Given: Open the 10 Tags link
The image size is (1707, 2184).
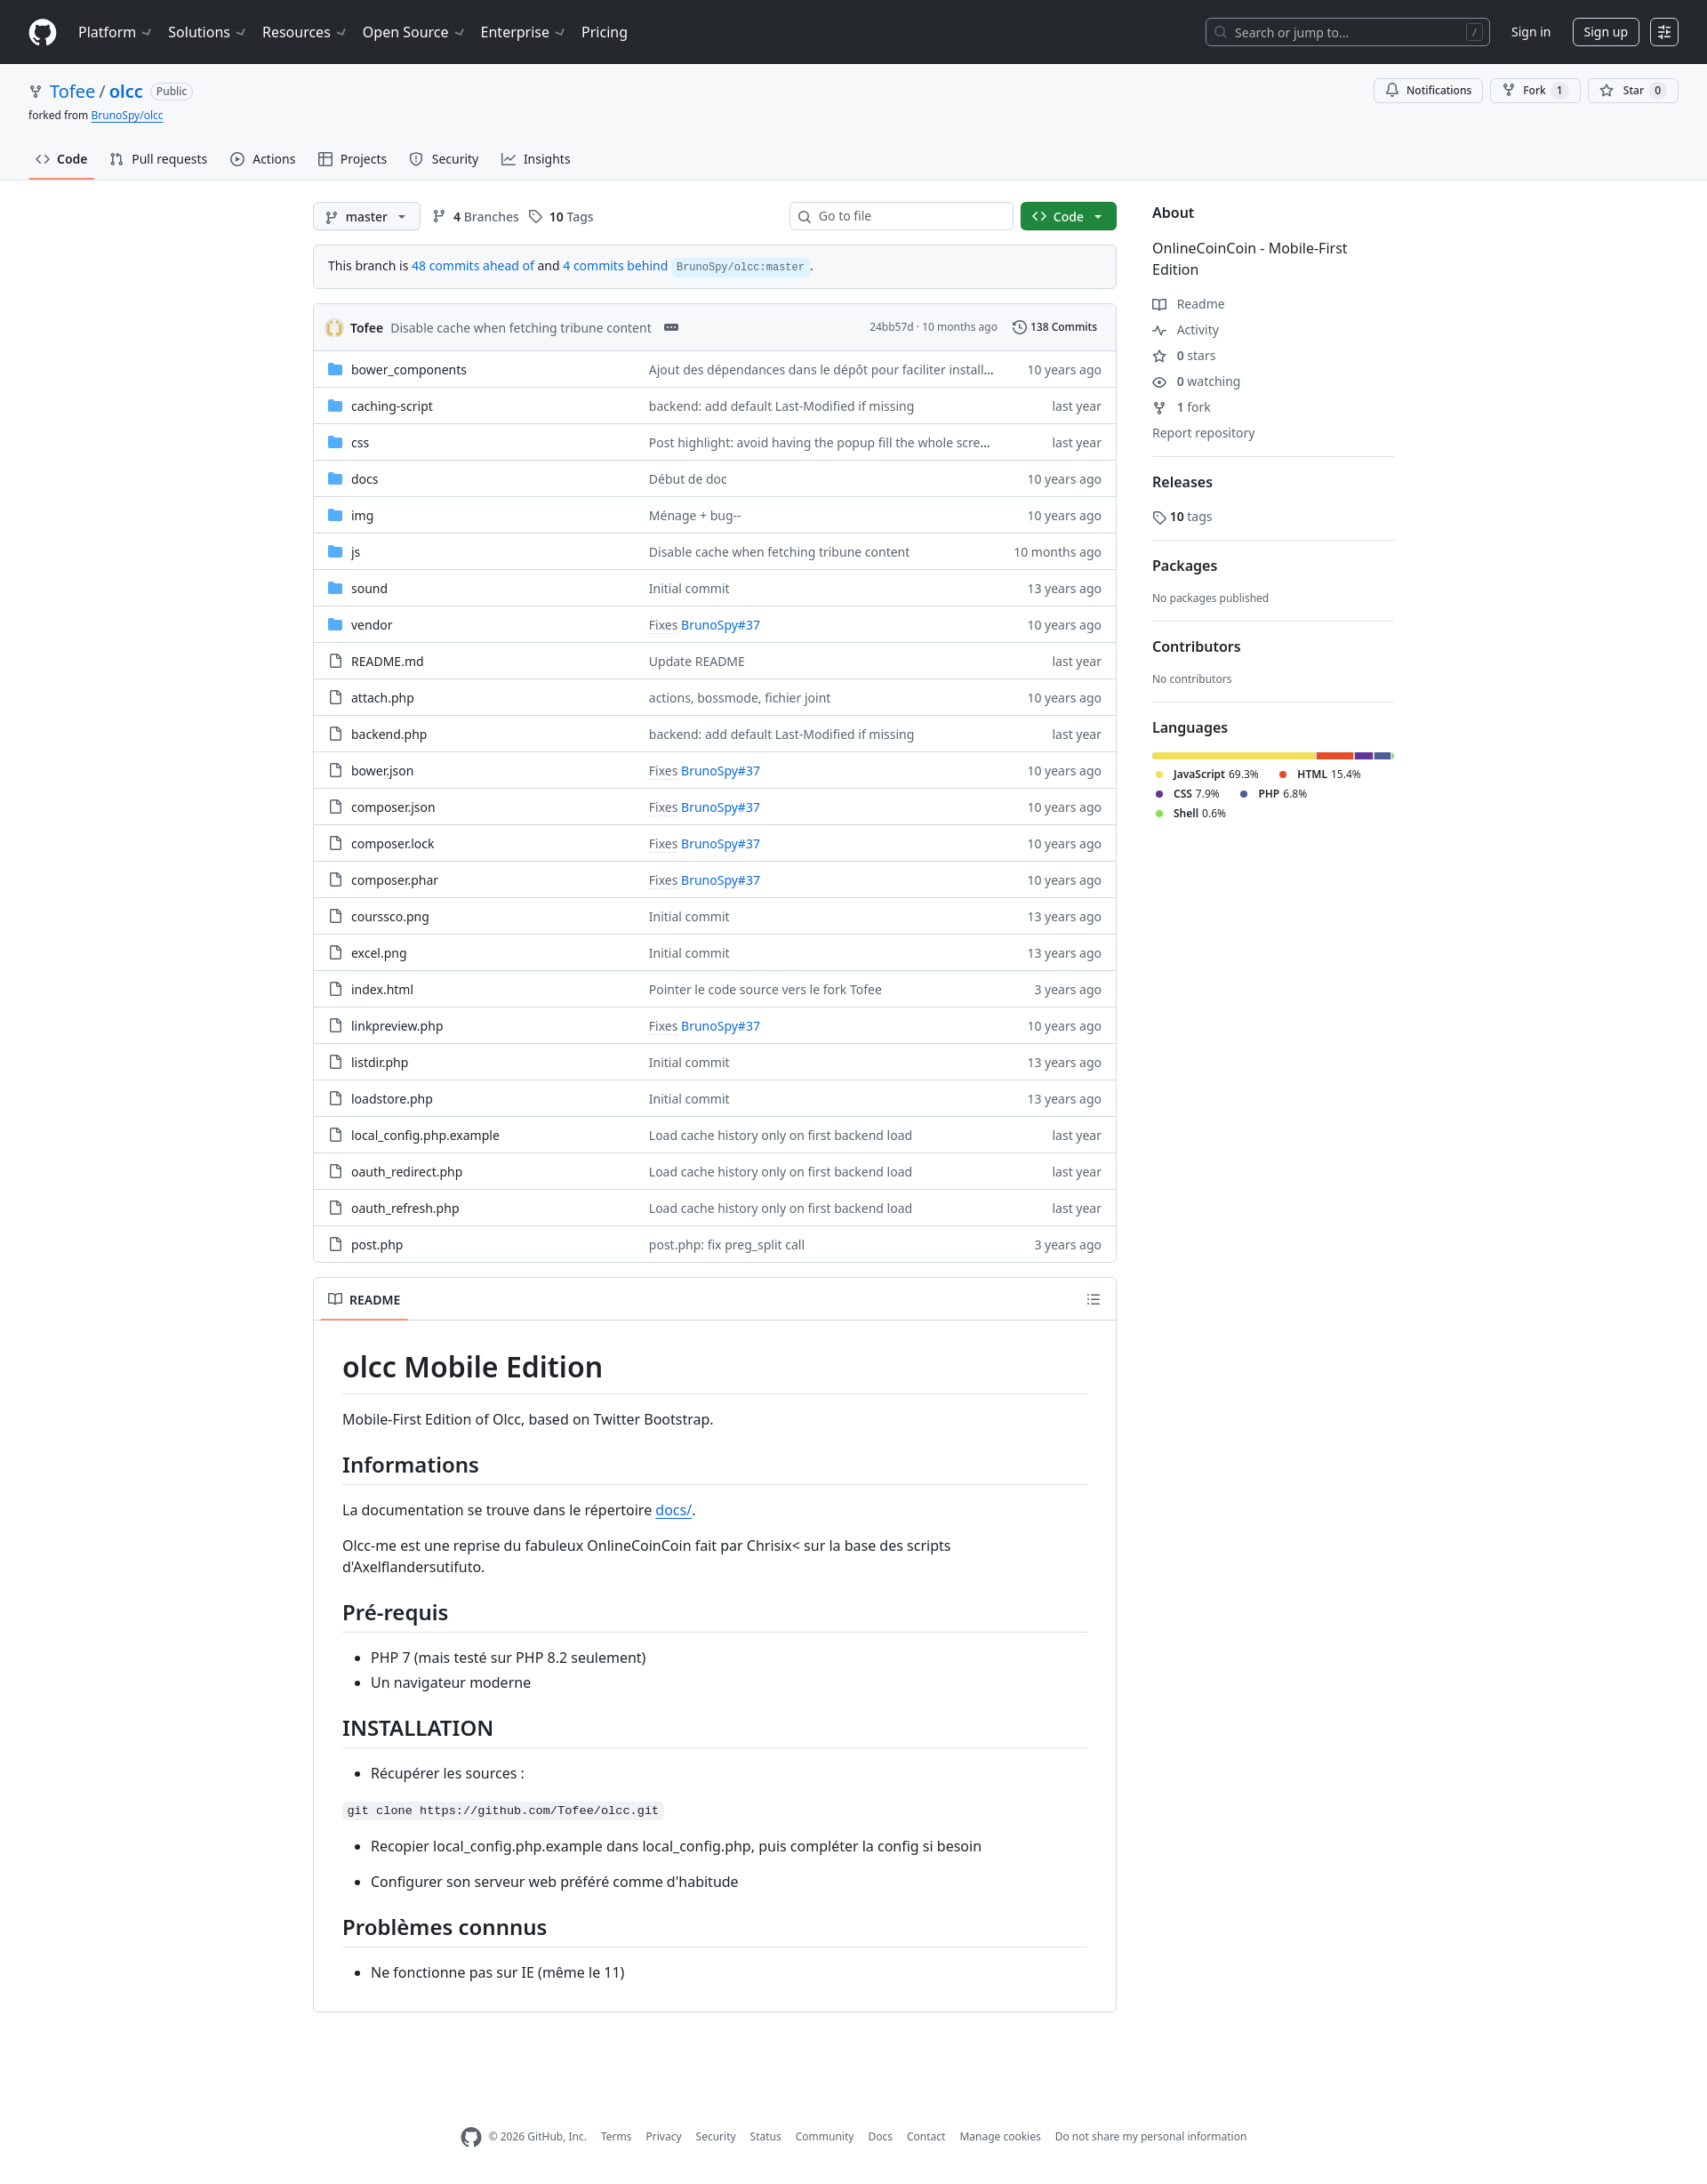Looking at the screenshot, I should point(561,217).
